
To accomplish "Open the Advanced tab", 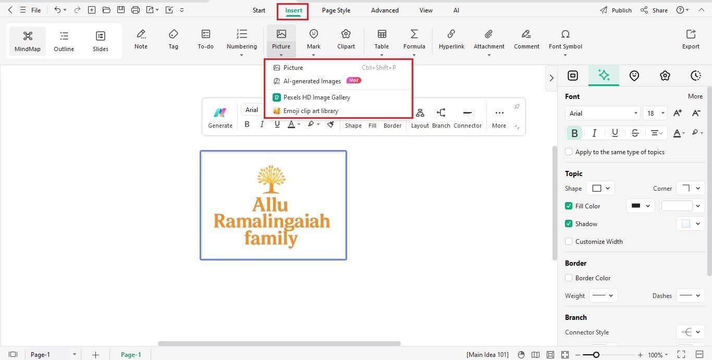I will [x=385, y=10].
